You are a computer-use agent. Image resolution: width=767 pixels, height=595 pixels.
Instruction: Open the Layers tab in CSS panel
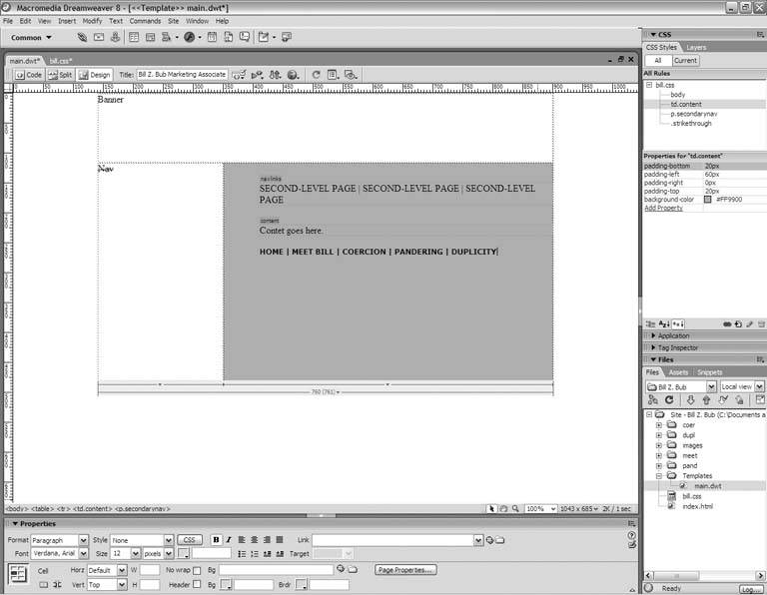[696, 48]
